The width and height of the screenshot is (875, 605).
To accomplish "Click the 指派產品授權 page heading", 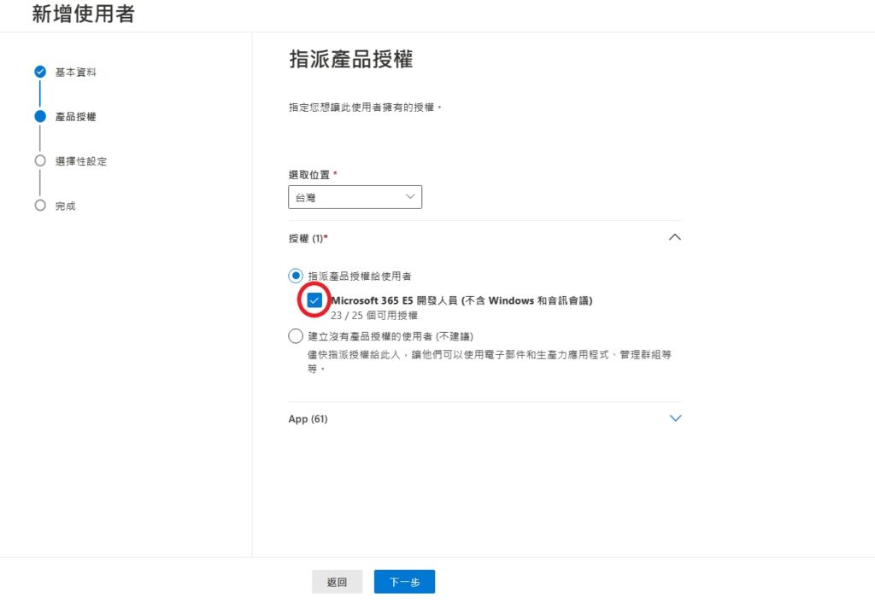I will click(x=351, y=60).
